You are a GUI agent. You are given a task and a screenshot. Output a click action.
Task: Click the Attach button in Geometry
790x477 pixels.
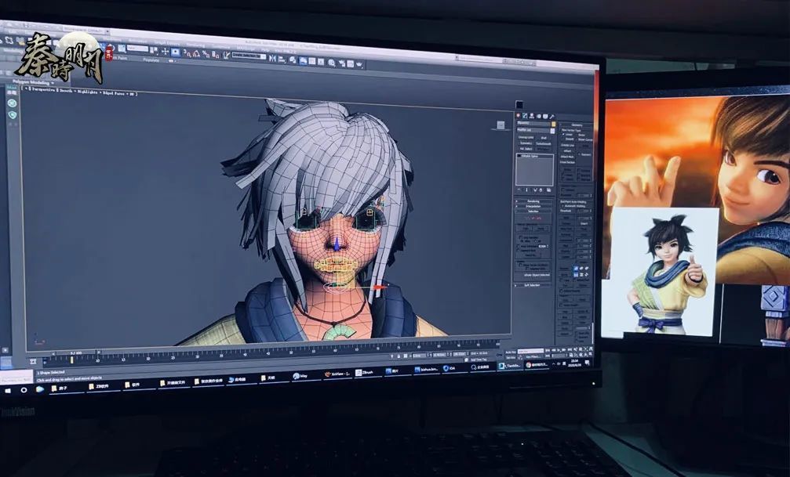[x=567, y=151]
